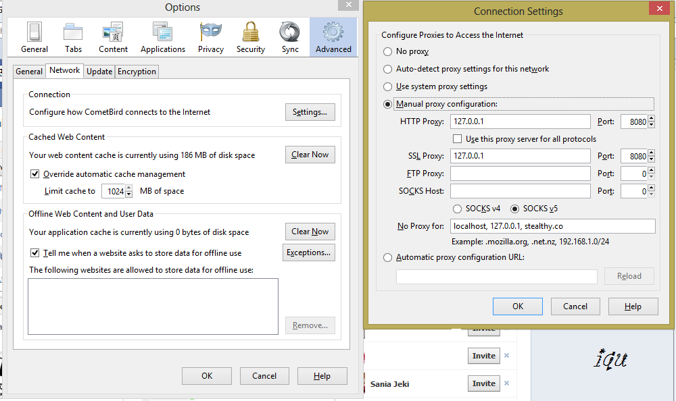Click the Limit cache to value field
The width and height of the screenshot is (676, 401).
[114, 191]
